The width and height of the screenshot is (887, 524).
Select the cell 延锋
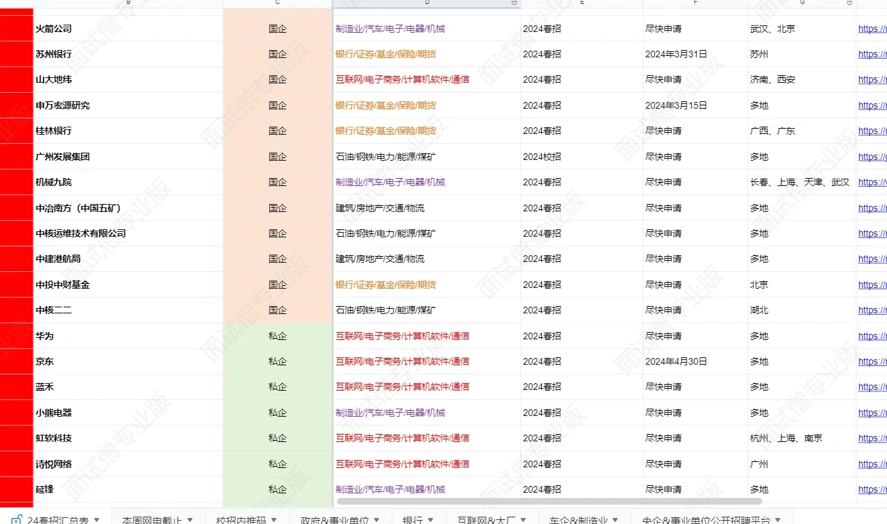point(128,489)
